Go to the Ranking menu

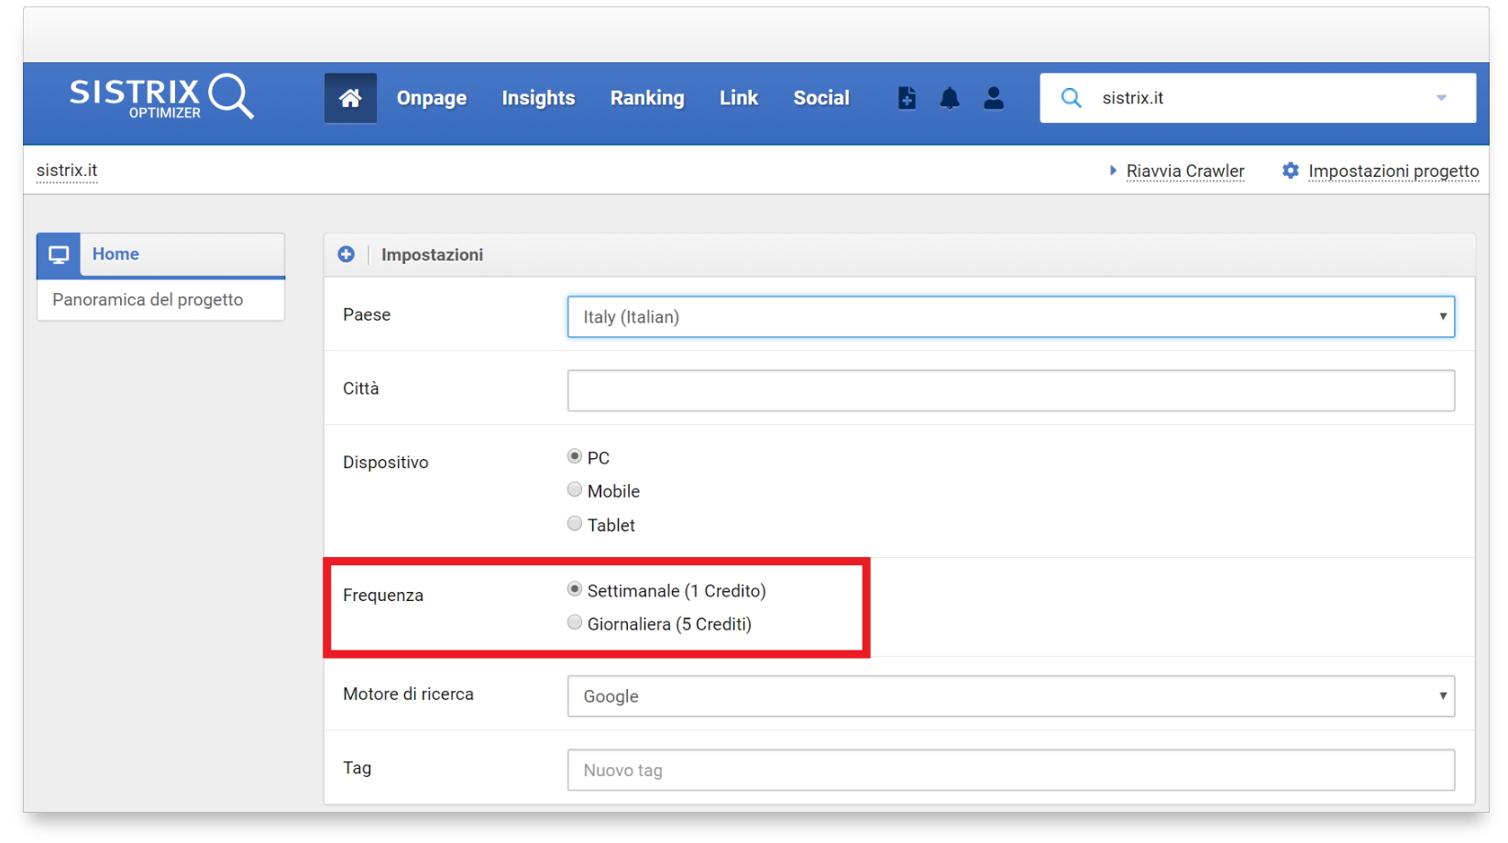click(x=647, y=98)
